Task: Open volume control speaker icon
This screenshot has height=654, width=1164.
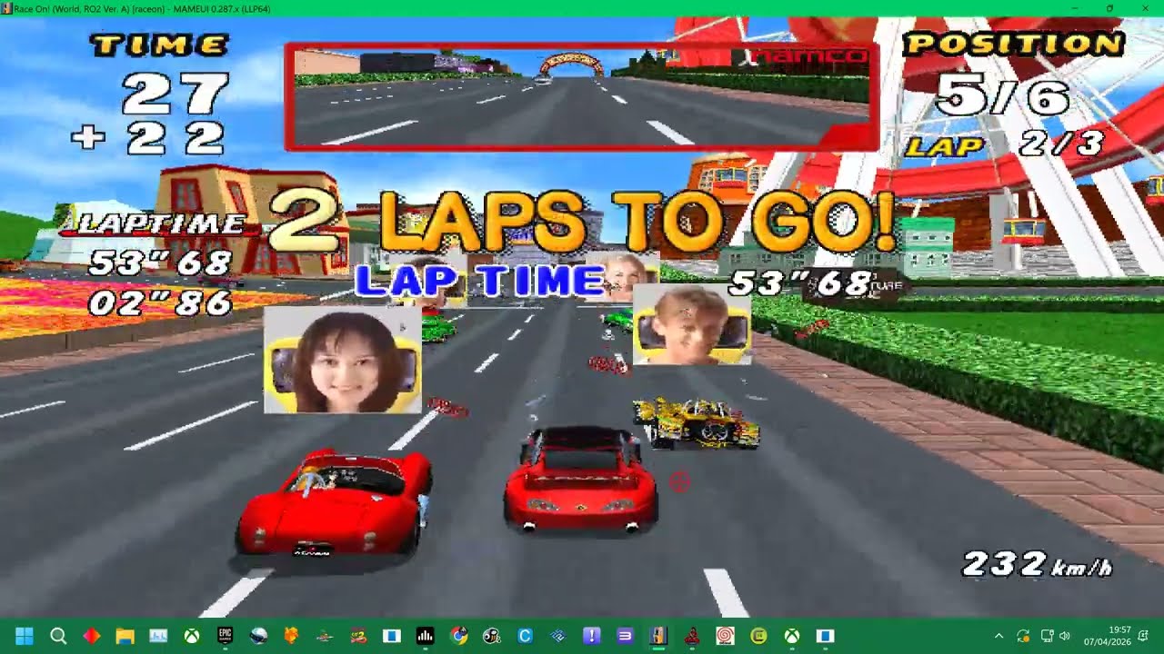Action: [1065, 636]
